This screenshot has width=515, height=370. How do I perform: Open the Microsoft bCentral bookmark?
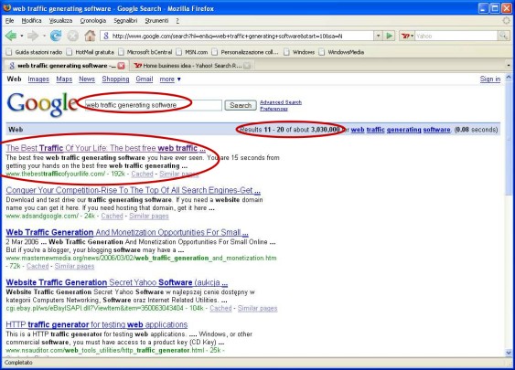145,52
